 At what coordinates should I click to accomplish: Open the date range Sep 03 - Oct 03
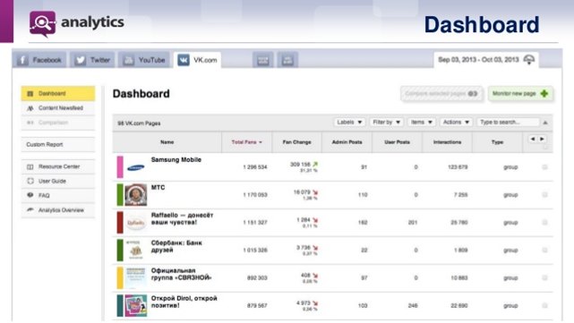click(x=485, y=60)
